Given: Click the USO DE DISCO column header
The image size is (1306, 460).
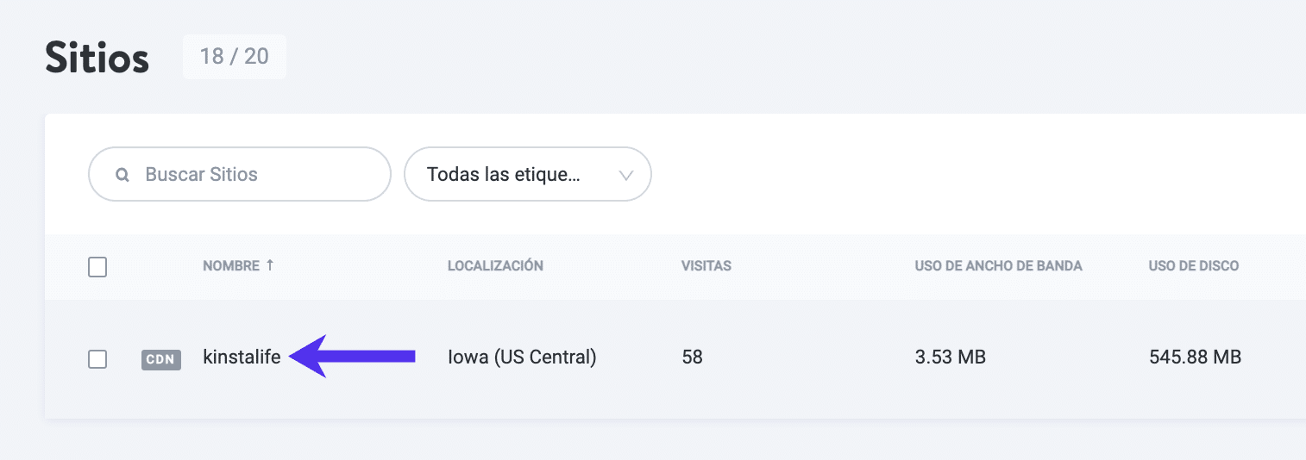Looking at the screenshot, I should coord(1193,266).
